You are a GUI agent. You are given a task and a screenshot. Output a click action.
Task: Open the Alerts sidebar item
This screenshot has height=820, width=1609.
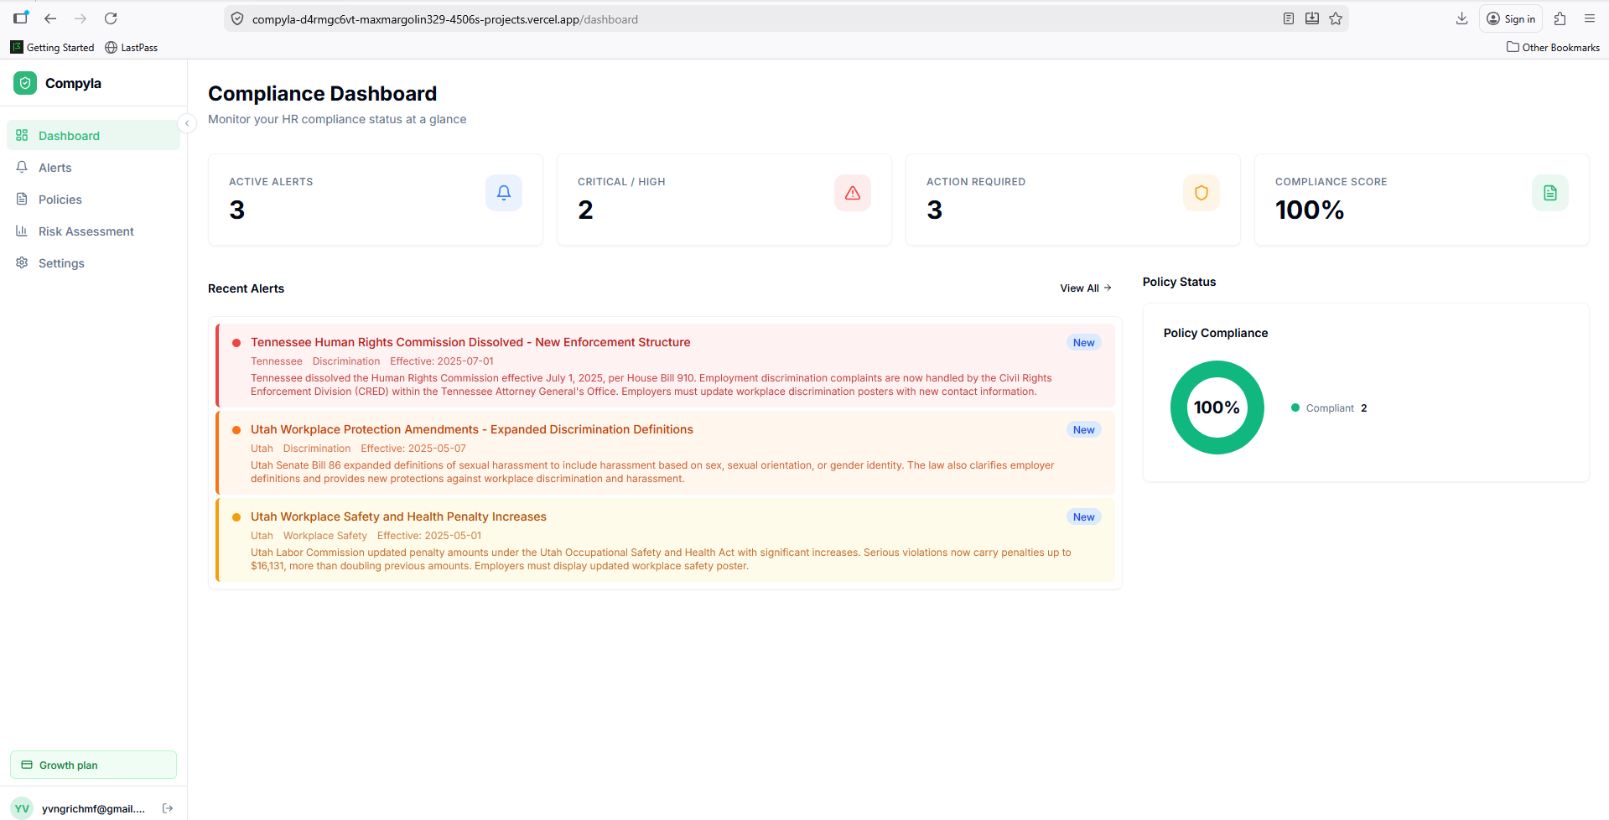coord(93,168)
